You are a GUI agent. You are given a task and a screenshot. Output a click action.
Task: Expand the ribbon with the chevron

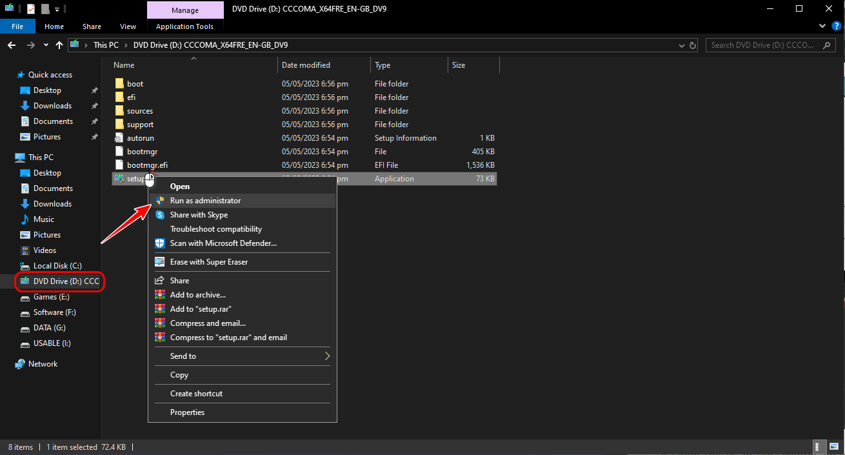tap(822, 26)
